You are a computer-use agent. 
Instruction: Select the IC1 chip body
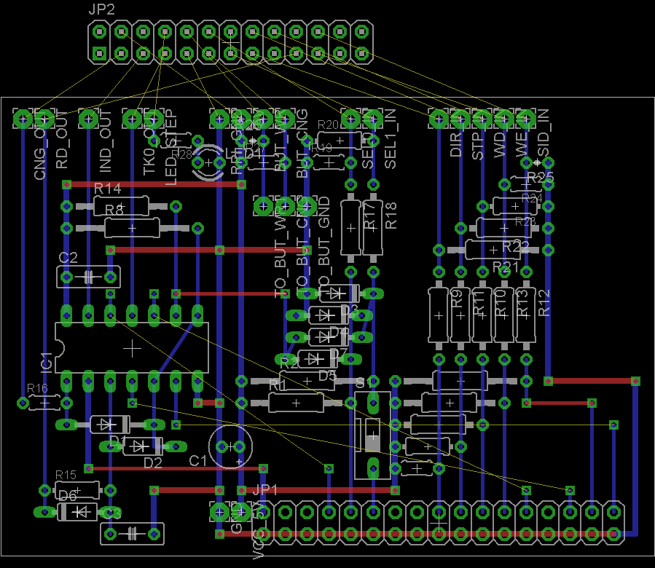point(132,347)
